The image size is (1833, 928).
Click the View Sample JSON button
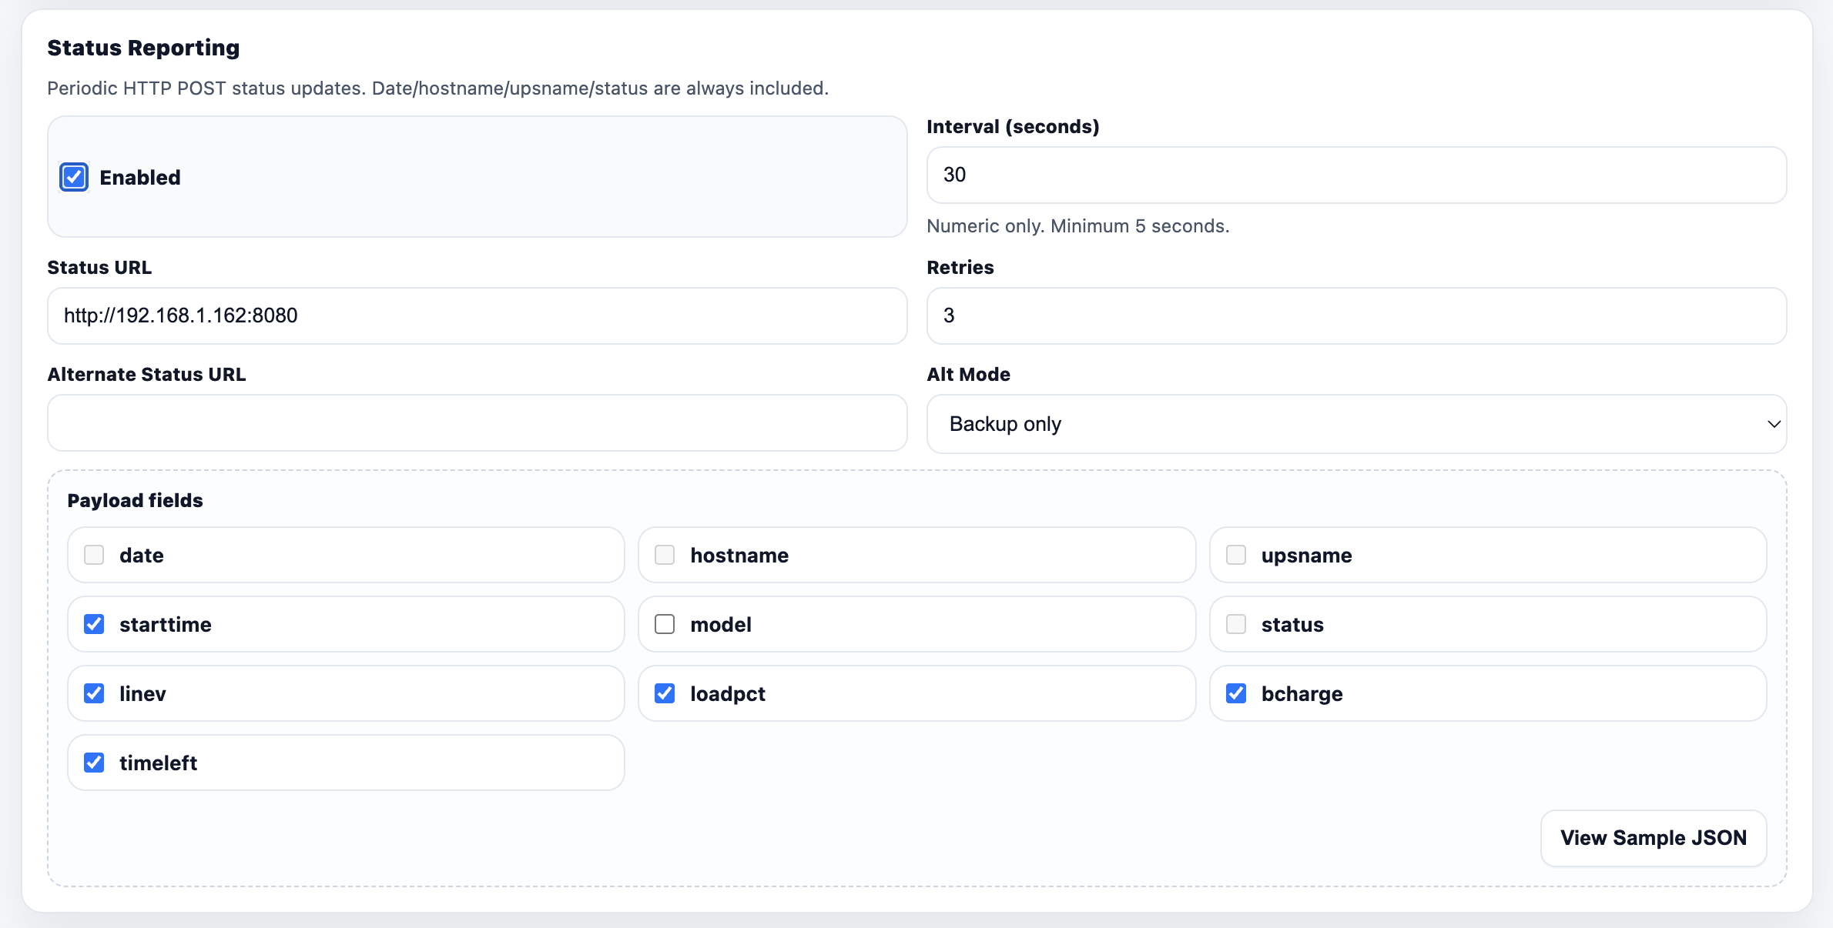1654,838
